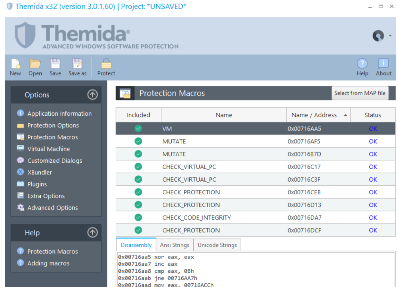The height and width of the screenshot is (287, 398).
Task: Click OK status of the CHECK_CODE_INTEGRITY row
Action: pyautogui.click(x=373, y=218)
